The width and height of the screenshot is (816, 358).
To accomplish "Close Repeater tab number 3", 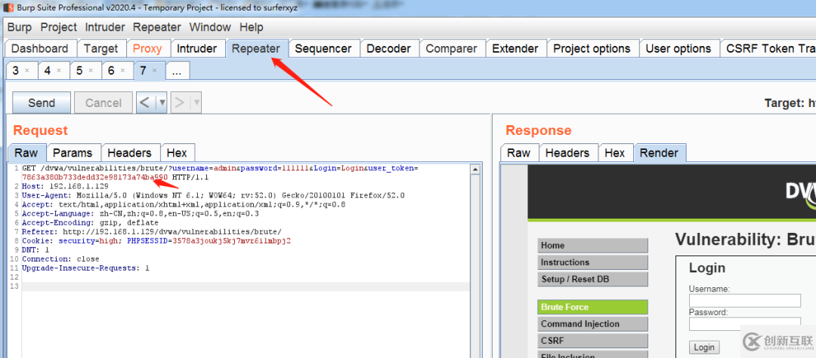I will [27, 71].
